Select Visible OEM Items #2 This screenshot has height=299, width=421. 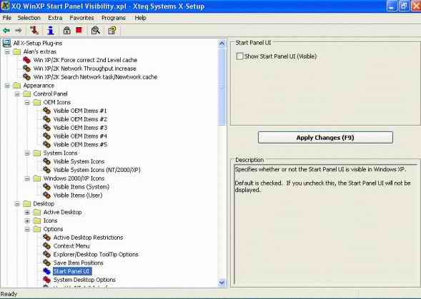pos(80,119)
